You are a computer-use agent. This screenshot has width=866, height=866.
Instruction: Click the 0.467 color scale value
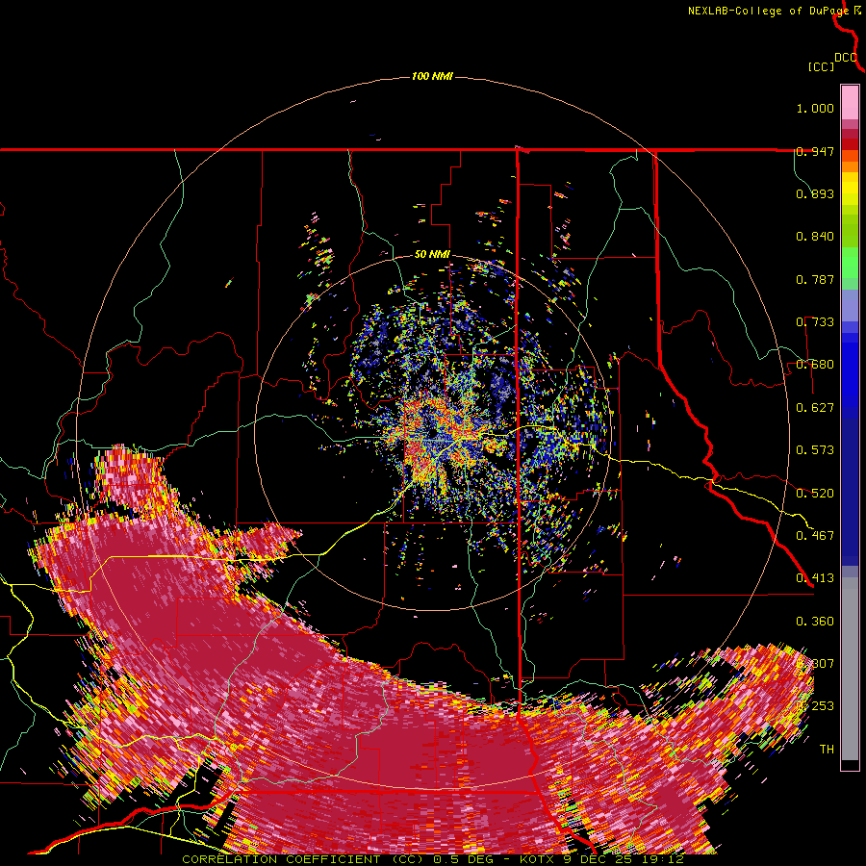coord(815,536)
